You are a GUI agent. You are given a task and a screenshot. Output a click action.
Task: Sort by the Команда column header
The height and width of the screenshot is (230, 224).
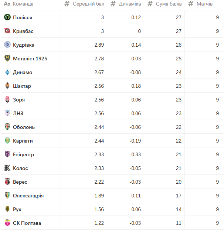click(x=23, y=4)
